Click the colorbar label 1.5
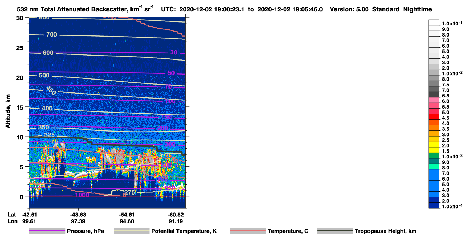This screenshot has width=466, height=239. point(446,151)
